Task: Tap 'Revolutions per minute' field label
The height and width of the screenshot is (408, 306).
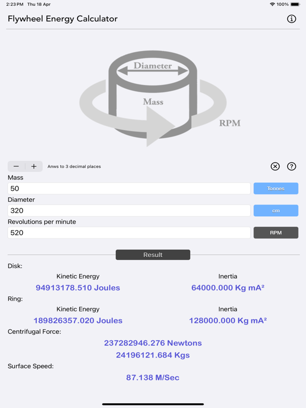Action: point(42,222)
